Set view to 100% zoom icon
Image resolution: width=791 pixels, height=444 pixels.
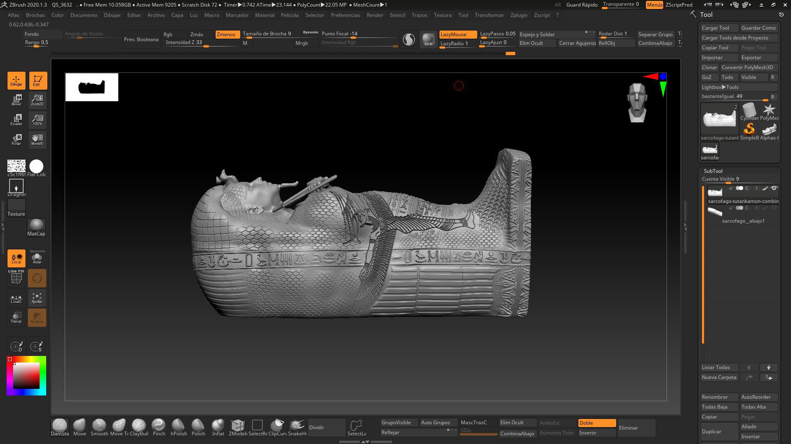(37, 120)
